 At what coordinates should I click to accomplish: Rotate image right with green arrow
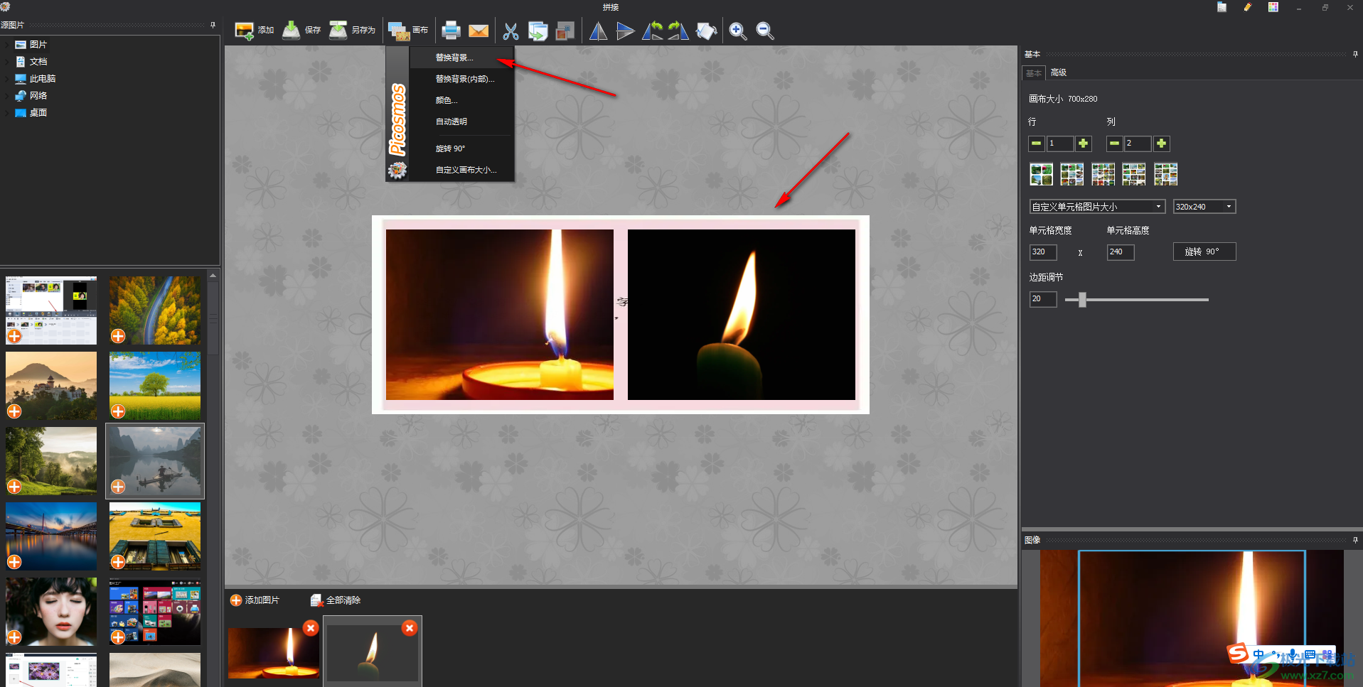[x=678, y=31]
